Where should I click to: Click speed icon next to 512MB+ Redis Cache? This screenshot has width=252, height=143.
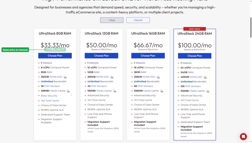[x=208, y=91]
